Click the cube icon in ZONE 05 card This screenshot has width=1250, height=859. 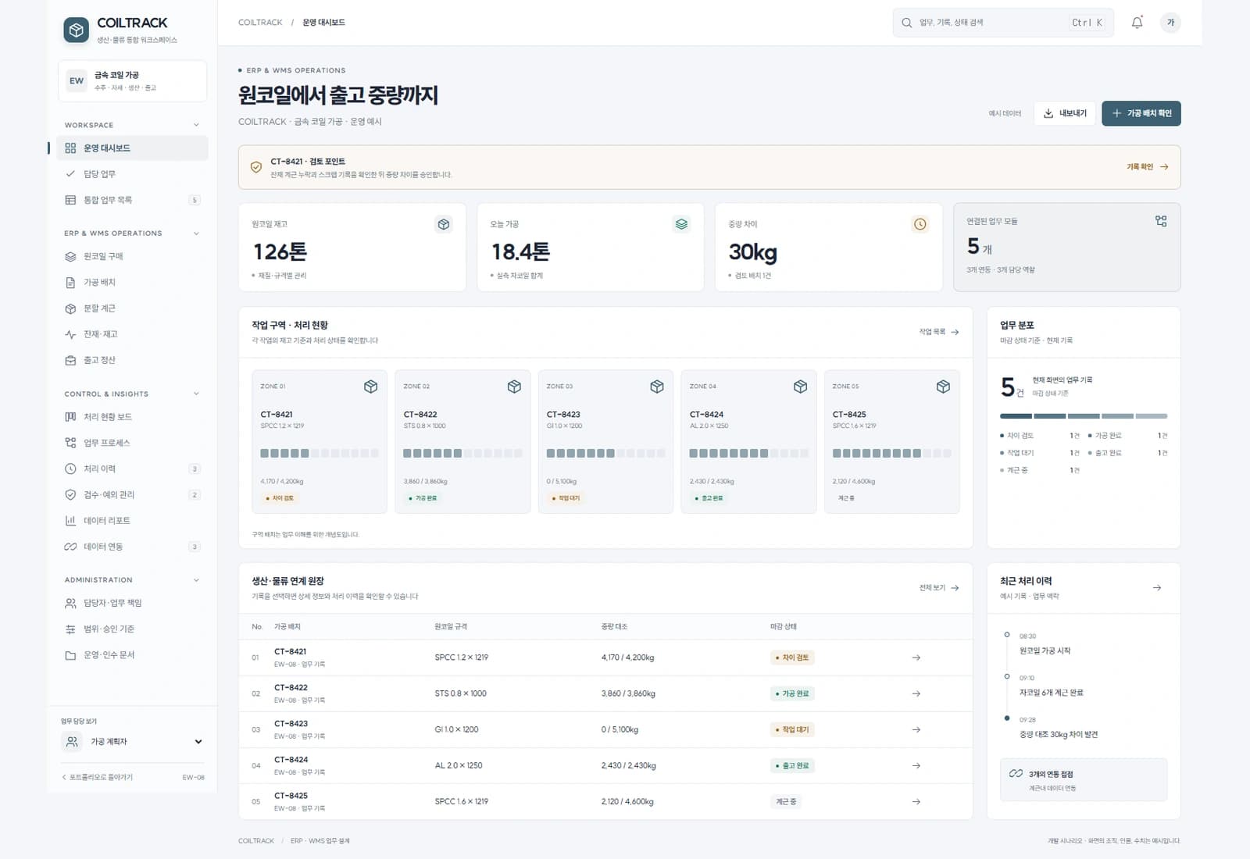click(943, 387)
